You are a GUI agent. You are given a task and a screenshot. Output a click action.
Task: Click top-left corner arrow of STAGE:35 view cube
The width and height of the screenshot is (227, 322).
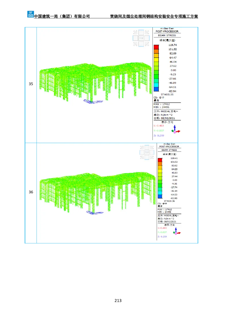pyautogui.click(x=135, y=32)
